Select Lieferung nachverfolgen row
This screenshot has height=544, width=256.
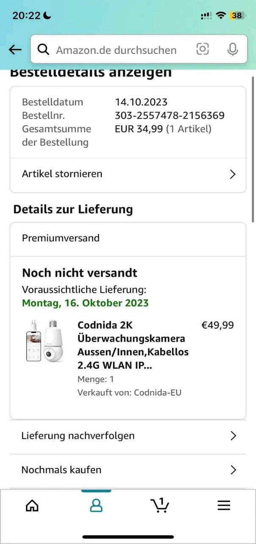click(x=78, y=436)
